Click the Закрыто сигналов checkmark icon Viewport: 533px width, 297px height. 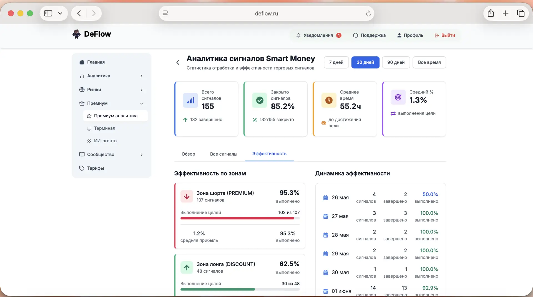tap(260, 100)
